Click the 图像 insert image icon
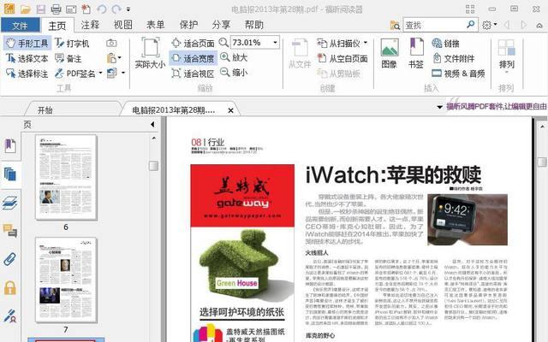The image size is (548, 342). pos(390,53)
